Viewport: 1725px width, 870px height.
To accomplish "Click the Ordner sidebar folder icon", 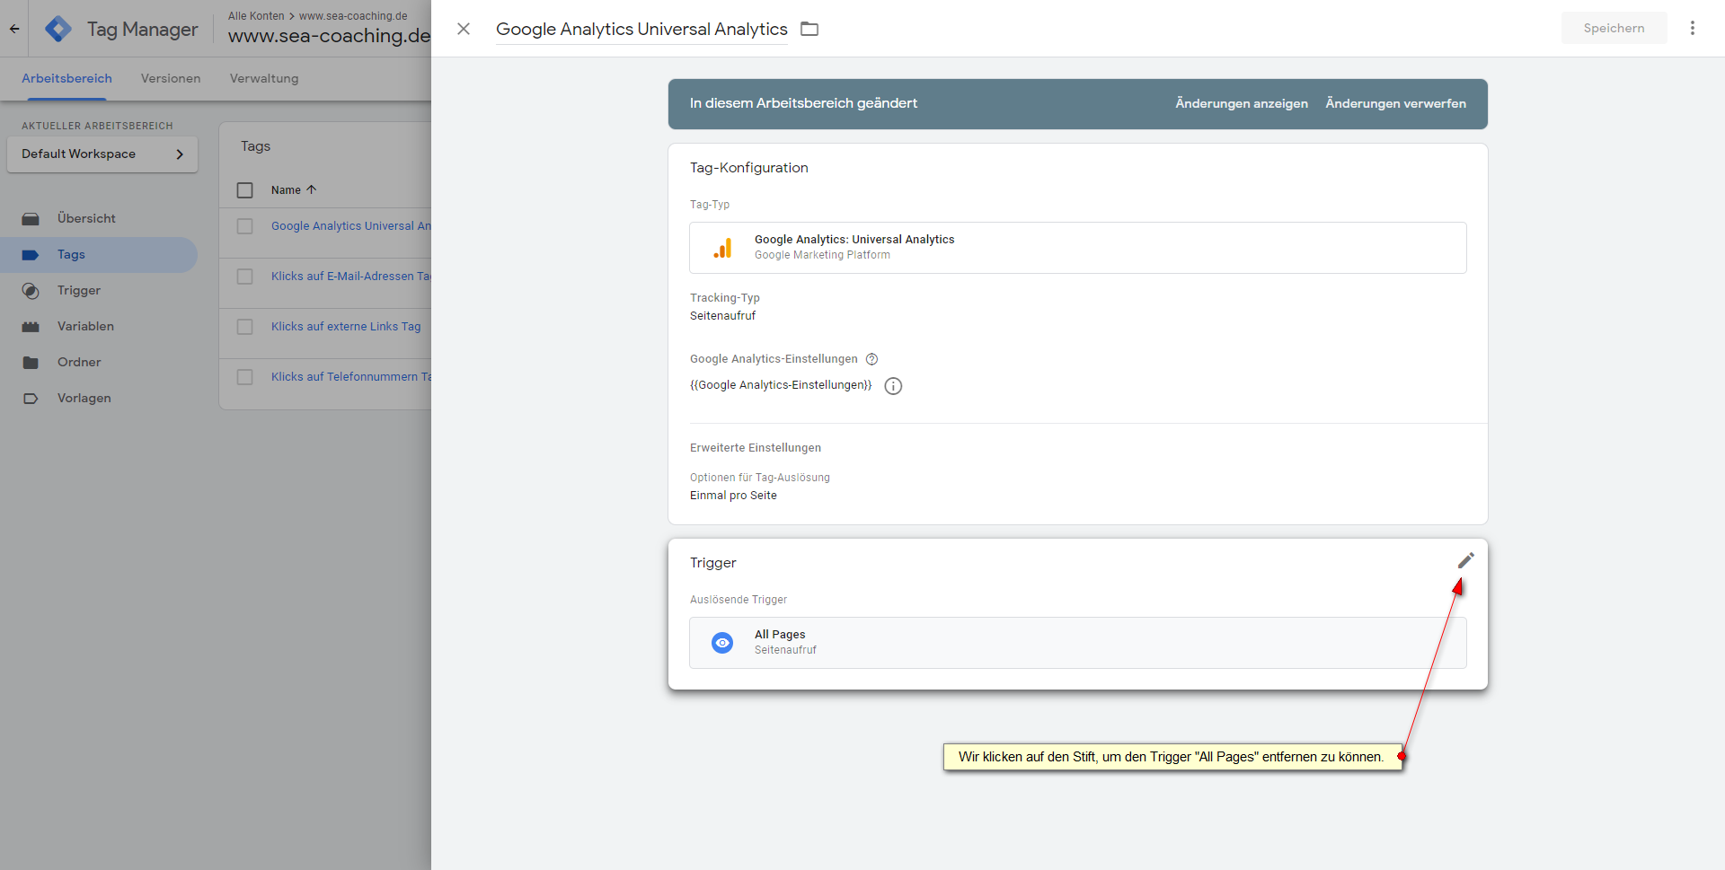I will (31, 363).
